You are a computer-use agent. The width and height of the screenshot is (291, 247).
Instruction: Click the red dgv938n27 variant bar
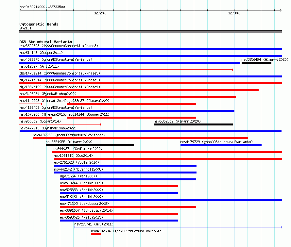[x=131, y=104]
